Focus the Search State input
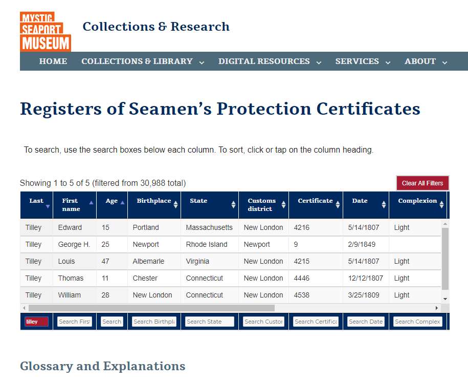Viewport: 468px width, 382px height. pos(210,322)
